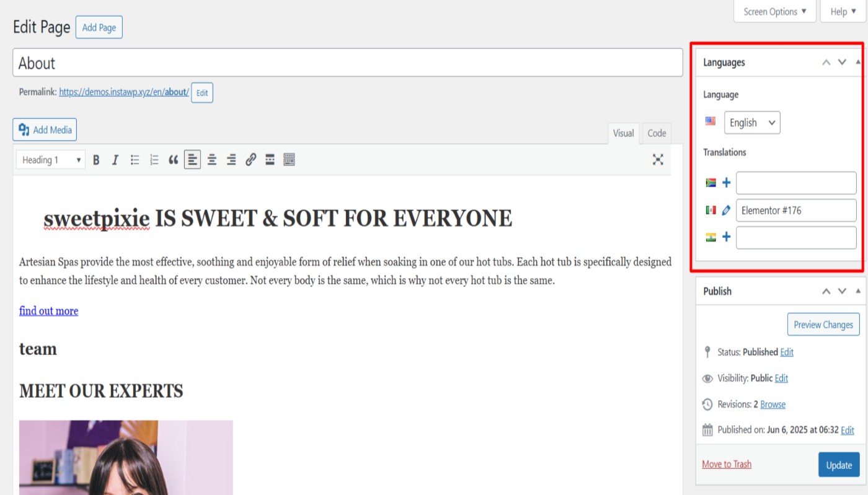This screenshot has height=495, width=868.
Task: Insert a numbered list
Action: [x=154, y=160]
